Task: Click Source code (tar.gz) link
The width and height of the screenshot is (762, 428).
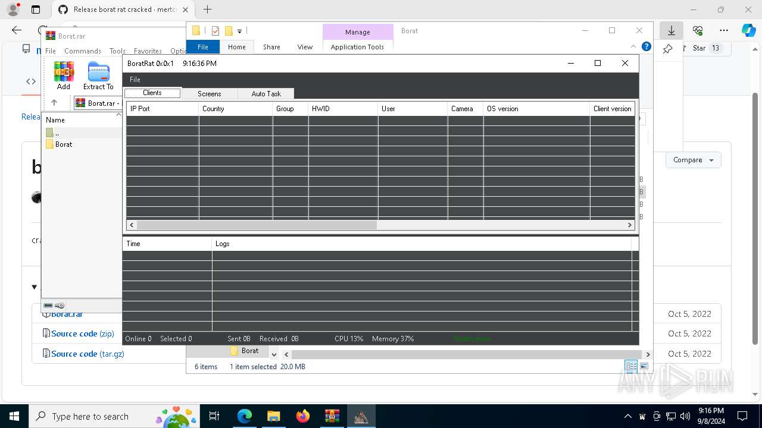Action: tap(88, 354)
